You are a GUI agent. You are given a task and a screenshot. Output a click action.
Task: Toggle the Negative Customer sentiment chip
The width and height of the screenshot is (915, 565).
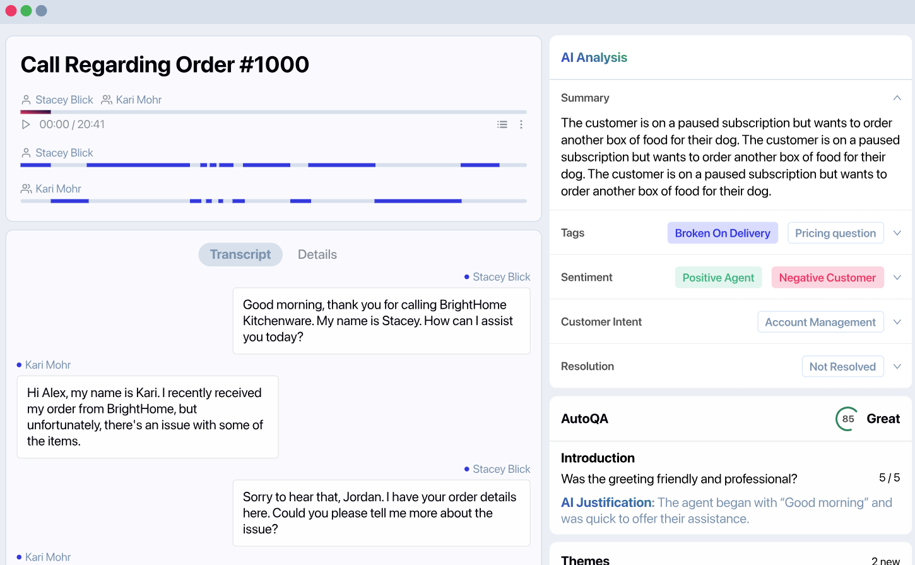tap(827, 277)
